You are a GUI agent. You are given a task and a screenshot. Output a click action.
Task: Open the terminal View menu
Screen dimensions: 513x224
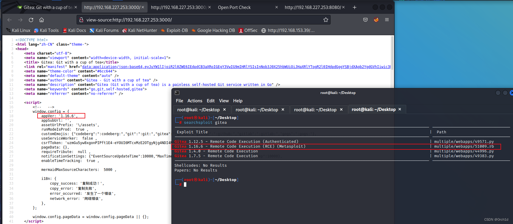(224, 101)
